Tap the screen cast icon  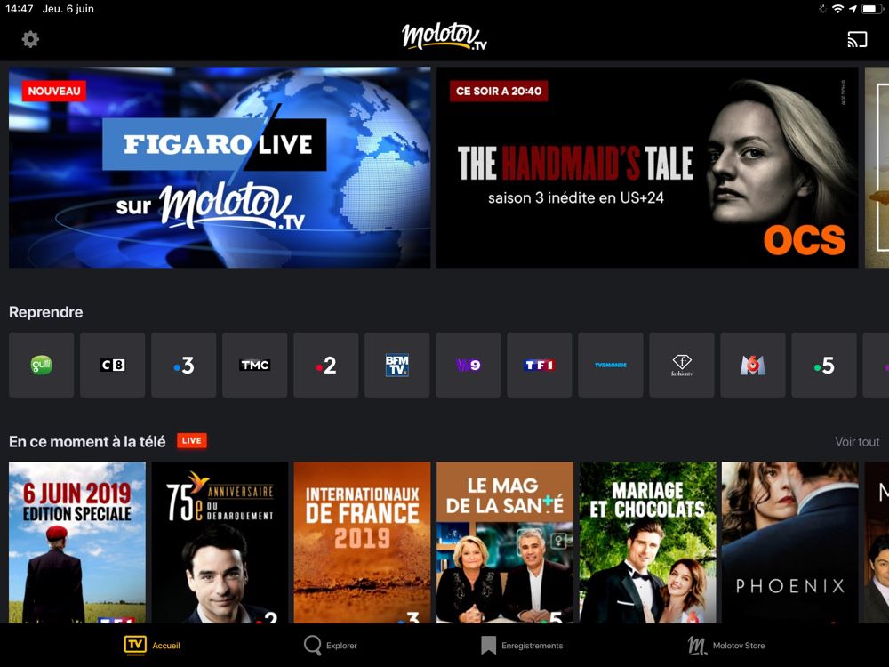(857, 39)
